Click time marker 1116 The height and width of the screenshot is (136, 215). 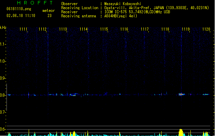[124, 29]
